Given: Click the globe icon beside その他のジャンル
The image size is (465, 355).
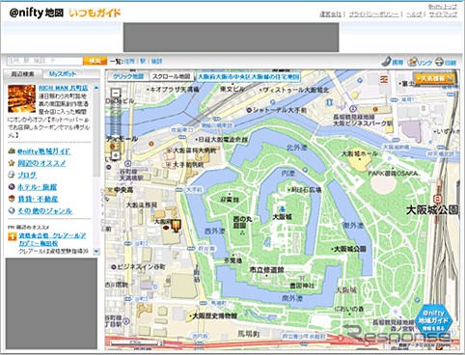Looking at the screenshot, I should pyautogui.click(x=12, y=210).
